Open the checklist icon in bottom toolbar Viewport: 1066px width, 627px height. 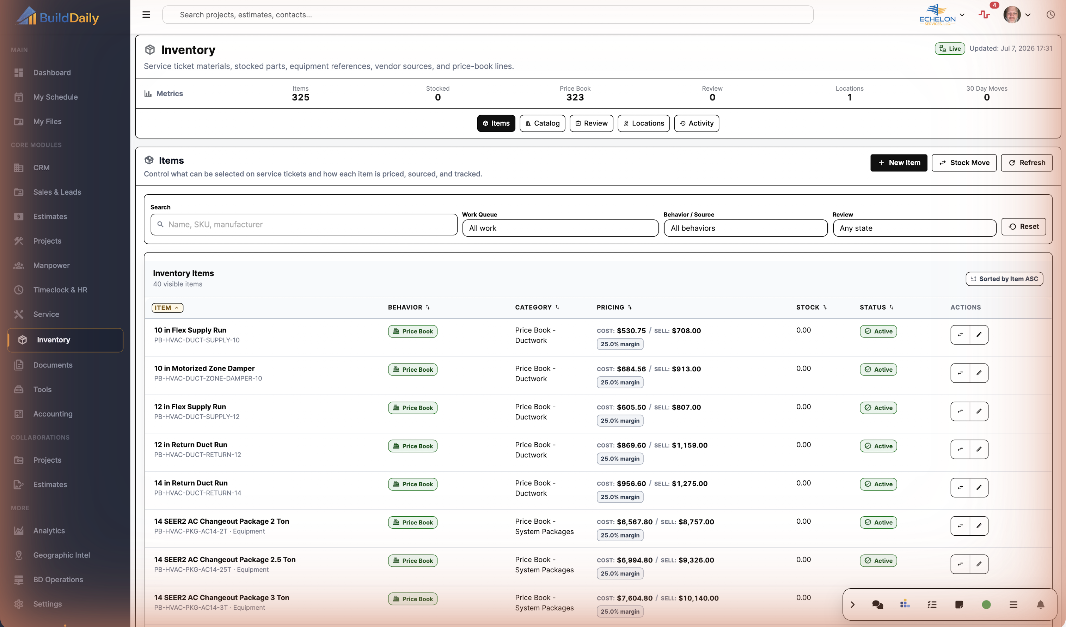931,604
